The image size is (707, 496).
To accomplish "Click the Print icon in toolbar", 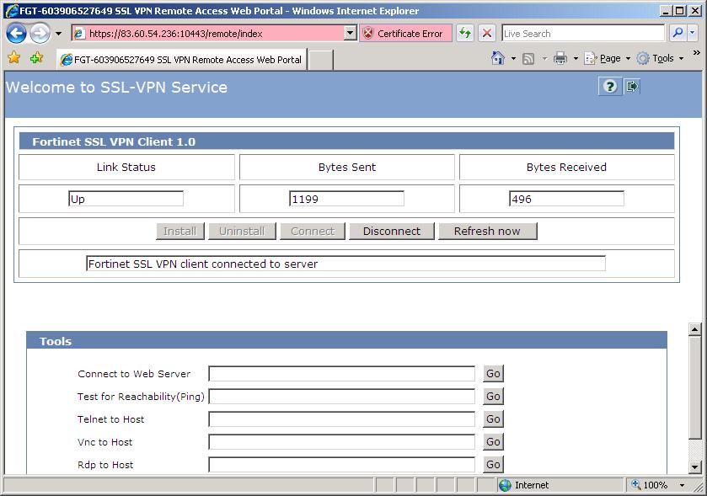I will (560, 58).
